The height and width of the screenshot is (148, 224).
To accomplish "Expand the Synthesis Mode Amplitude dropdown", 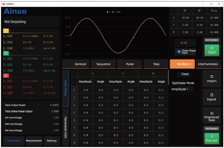I will tap(182, 89).
